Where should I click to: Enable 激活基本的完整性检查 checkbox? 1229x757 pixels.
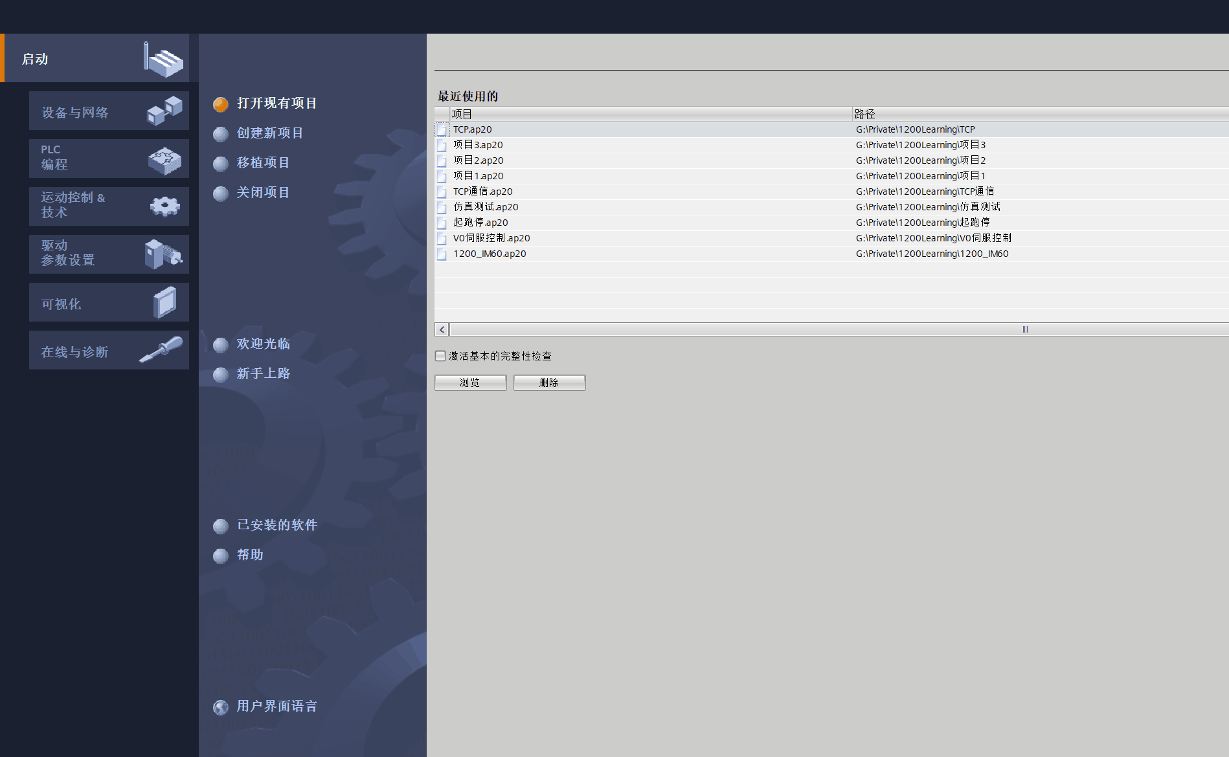click(x=440, y=356)
